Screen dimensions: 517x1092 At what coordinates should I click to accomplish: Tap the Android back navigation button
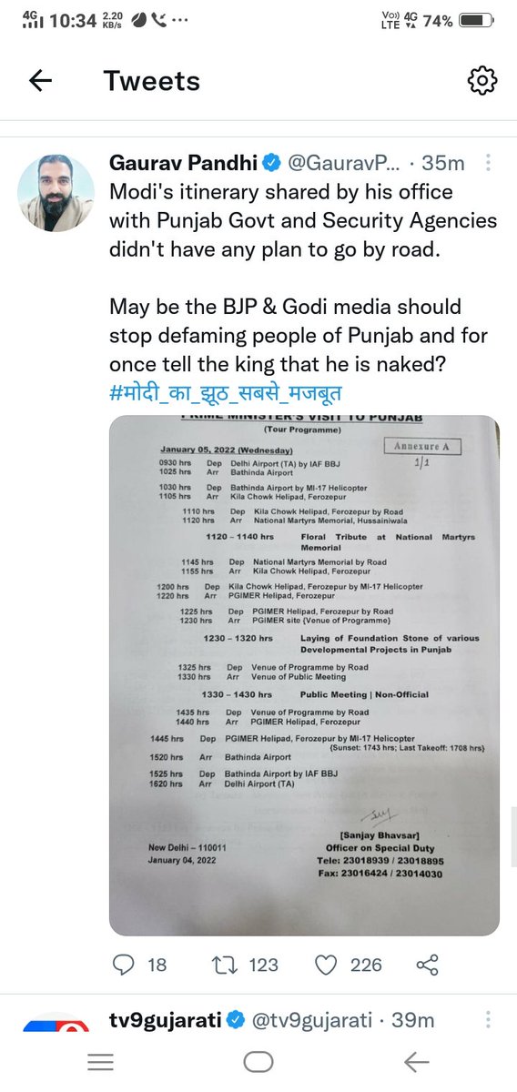(x=416, y=1061)
